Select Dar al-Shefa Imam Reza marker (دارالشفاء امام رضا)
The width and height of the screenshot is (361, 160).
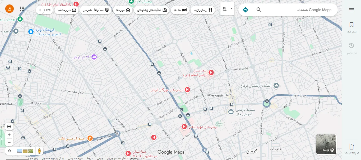(x=76, y=4)
